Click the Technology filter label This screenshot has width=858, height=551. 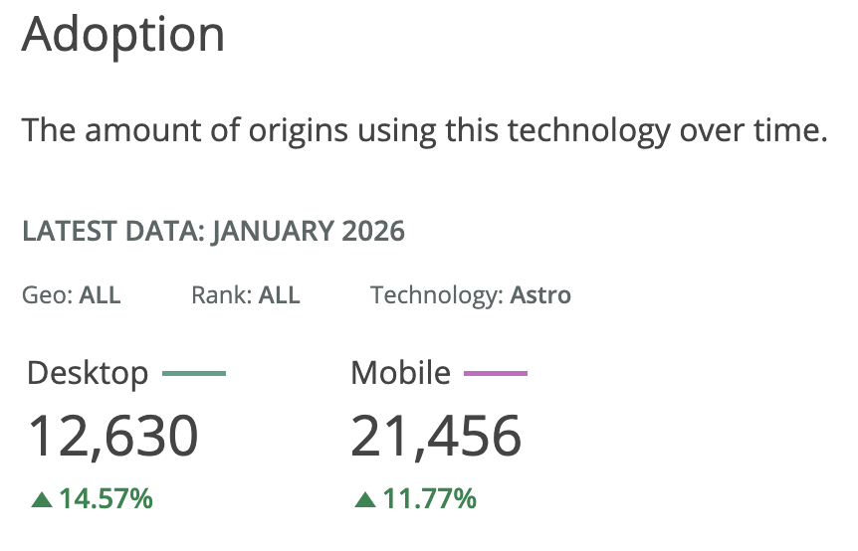[436, 295]
